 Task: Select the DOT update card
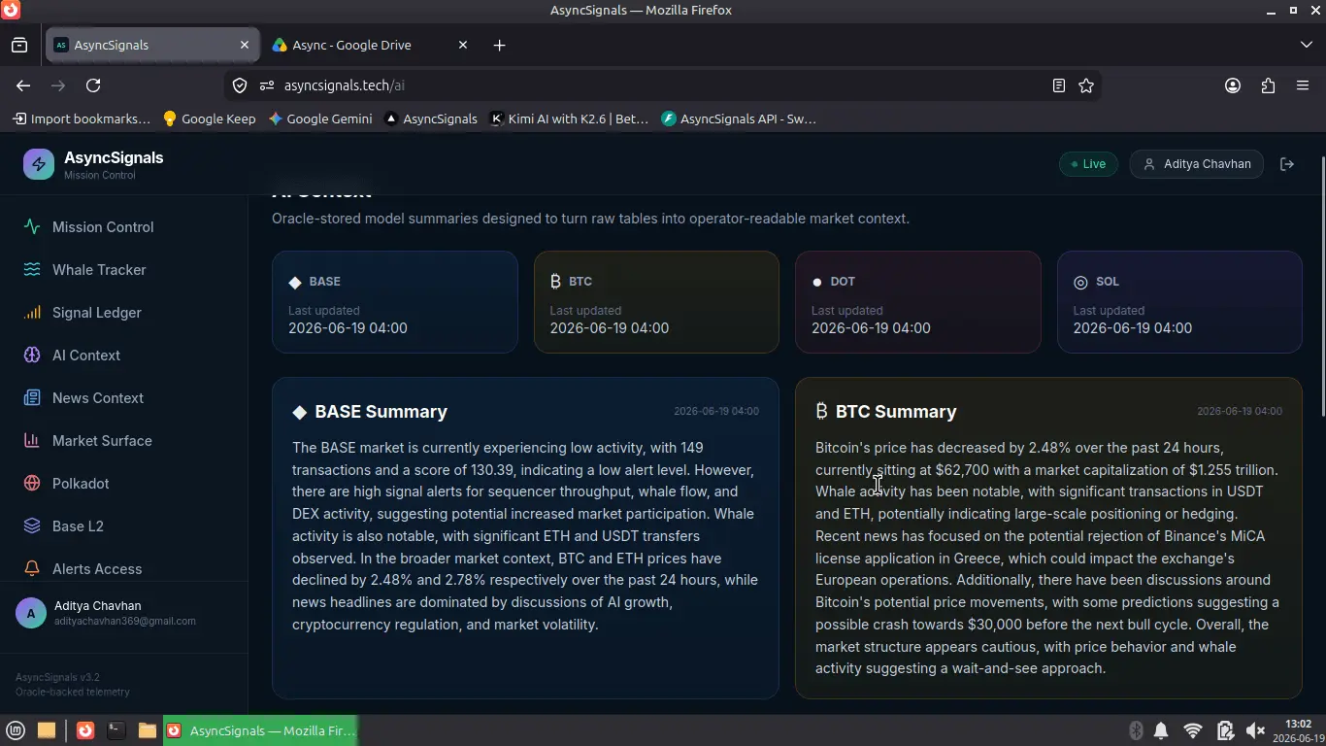point(918,302)
